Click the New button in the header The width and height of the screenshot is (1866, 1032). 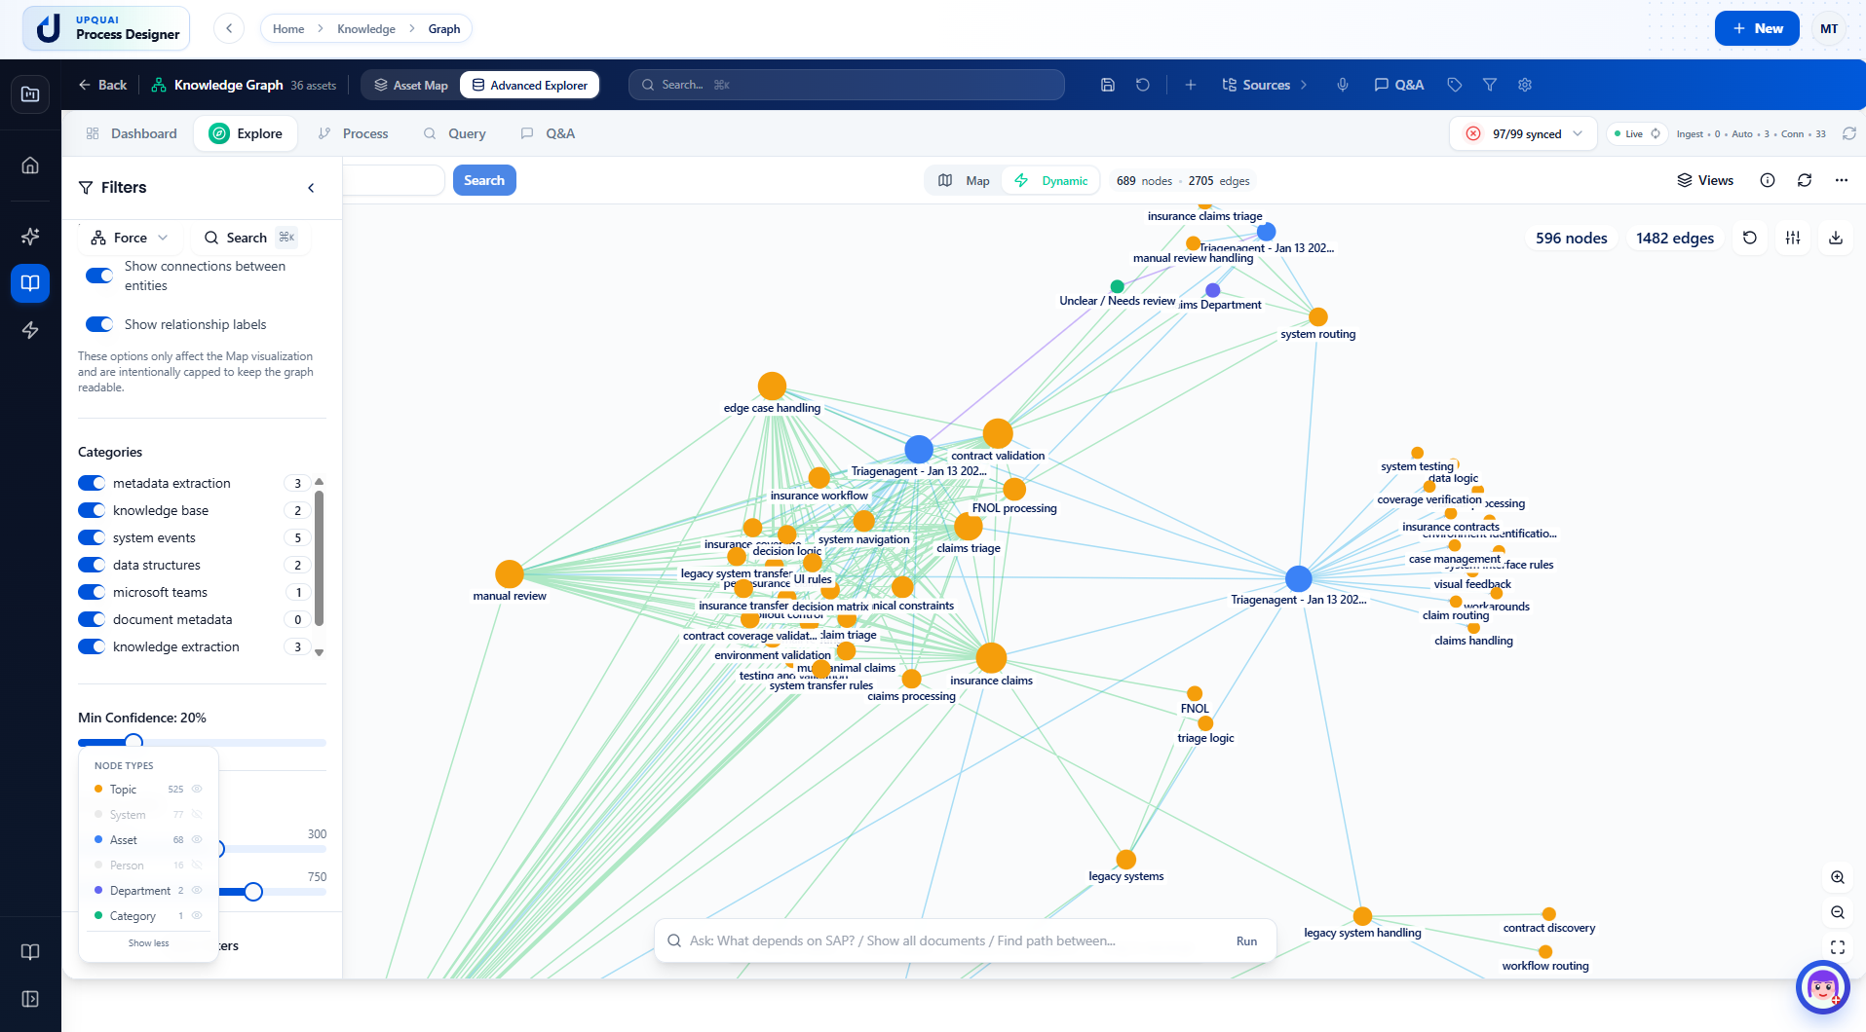point(1756,27)
